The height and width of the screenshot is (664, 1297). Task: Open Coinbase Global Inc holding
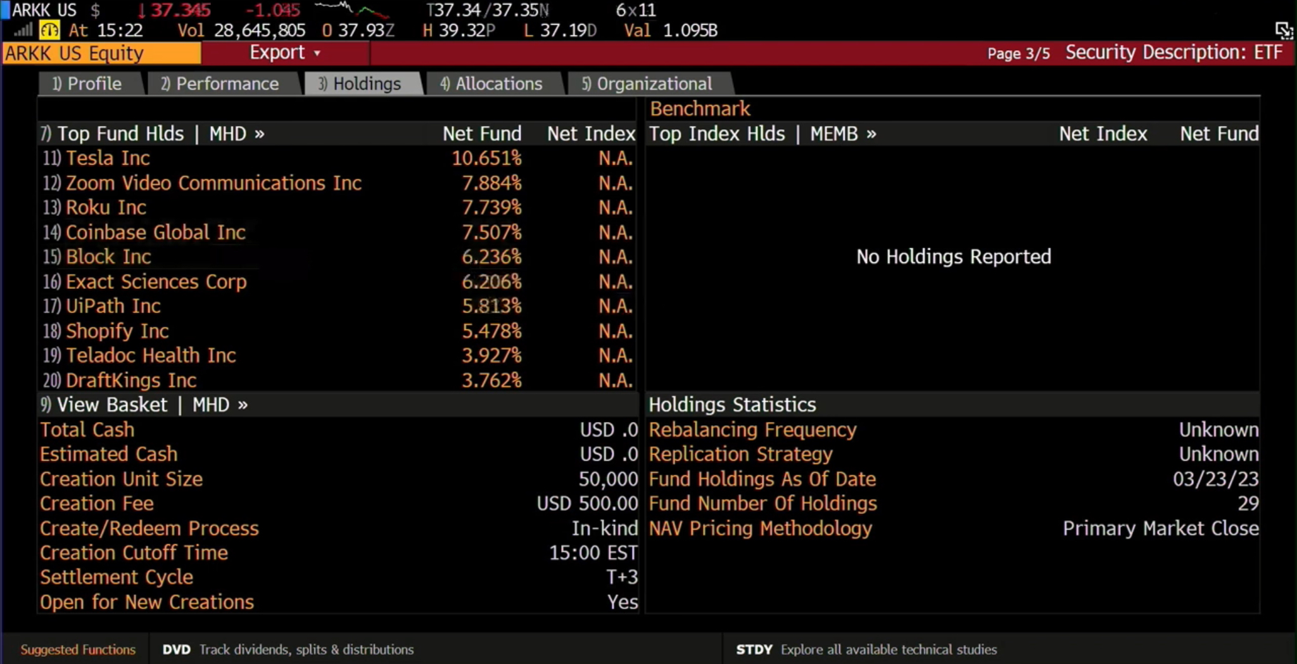pyautogui.click(x=155, y=232)
